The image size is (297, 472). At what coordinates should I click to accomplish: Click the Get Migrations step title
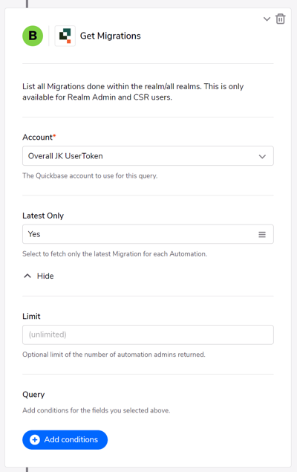pos(111,36)
